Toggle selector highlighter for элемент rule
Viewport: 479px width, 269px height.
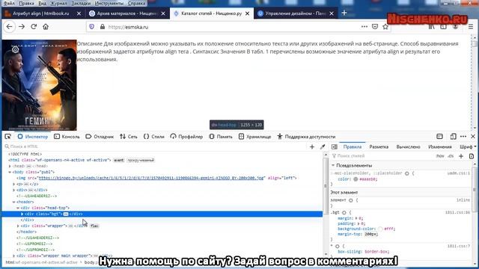click(351, 200)
